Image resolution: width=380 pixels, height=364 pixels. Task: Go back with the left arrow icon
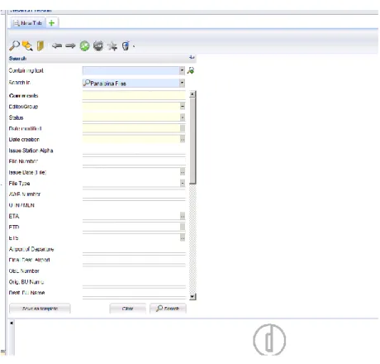point(57,45)
